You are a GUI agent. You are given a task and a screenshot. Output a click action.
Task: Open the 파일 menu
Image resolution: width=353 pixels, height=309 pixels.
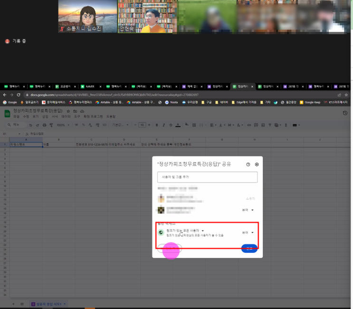[16, 116]
